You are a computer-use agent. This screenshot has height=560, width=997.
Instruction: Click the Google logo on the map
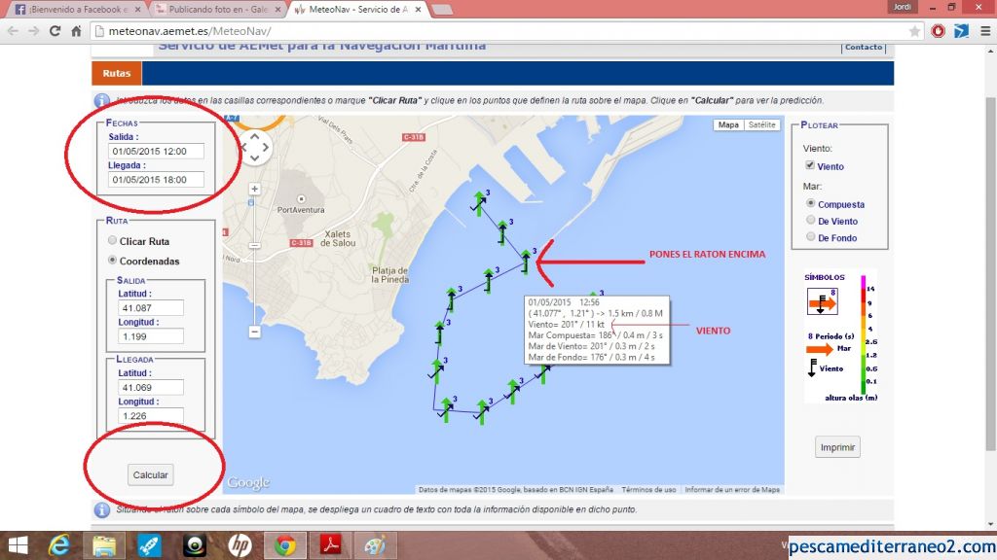(248, 483)
